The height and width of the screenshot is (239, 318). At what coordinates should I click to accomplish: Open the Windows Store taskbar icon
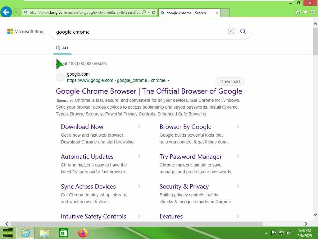pyautogui.click(x=63, y=233)
